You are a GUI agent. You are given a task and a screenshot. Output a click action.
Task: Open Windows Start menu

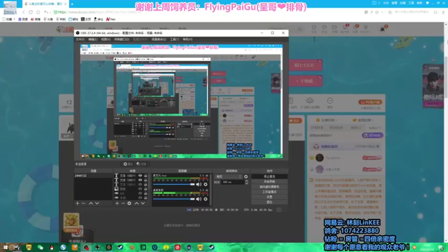pyautogui.click(x=6, y=247)
